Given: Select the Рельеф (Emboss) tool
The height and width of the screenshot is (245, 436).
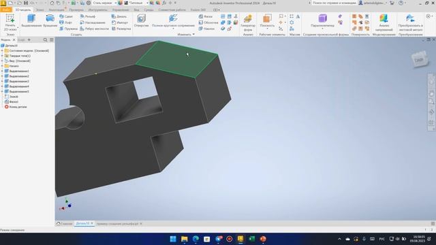Looking at the screenshot, I should pos(88,16).
